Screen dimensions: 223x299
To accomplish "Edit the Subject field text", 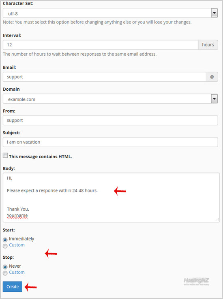I will click(x=110, y=142).
